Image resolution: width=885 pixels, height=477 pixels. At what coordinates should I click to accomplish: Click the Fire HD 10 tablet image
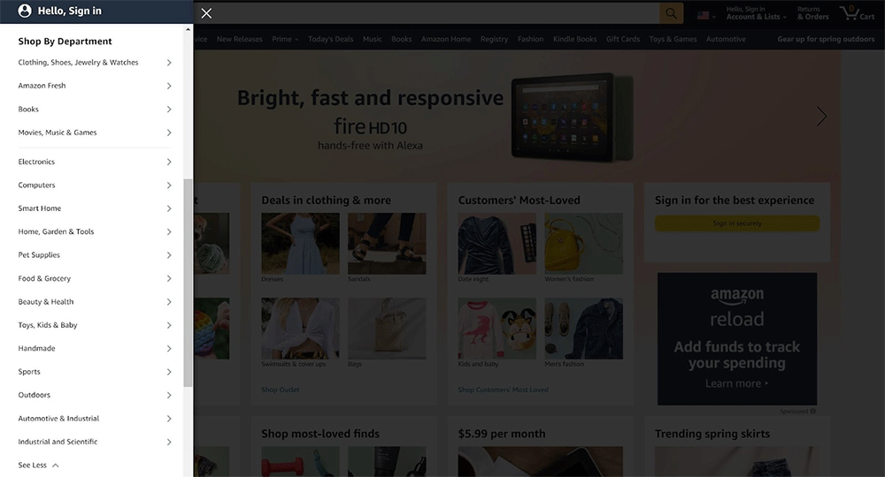tap(572, 115)
